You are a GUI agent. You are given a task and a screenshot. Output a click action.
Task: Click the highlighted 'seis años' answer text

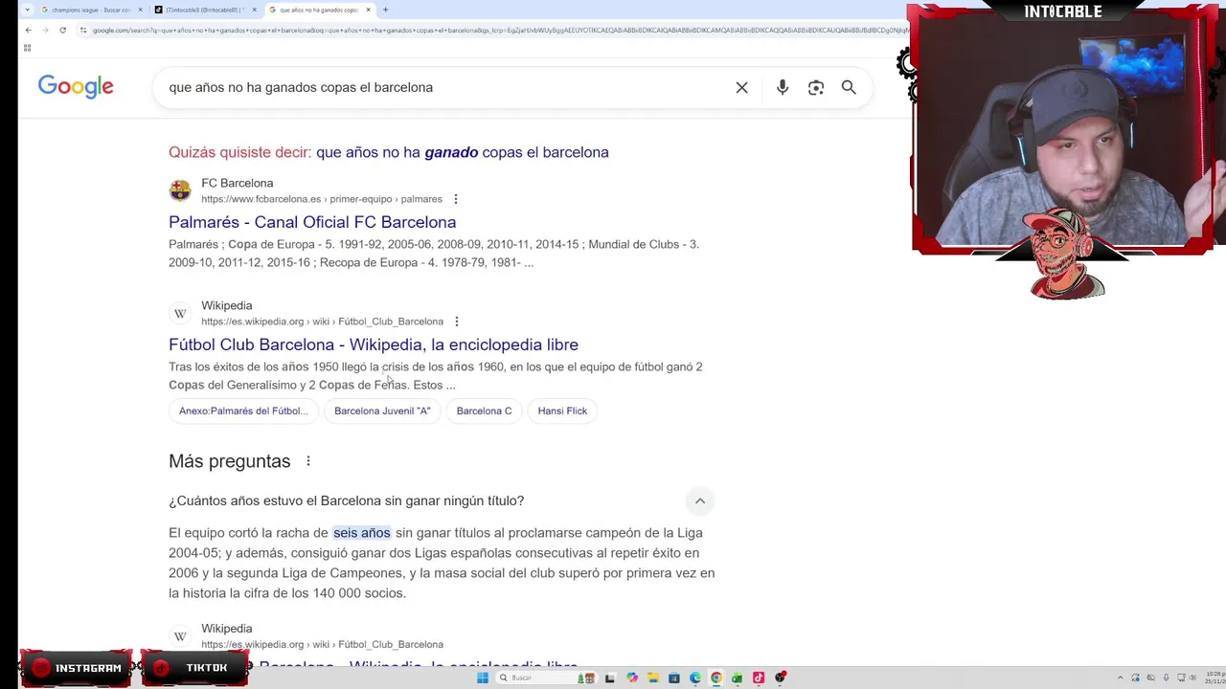[x=362, y=533]
